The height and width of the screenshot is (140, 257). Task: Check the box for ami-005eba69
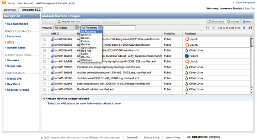[x=45, y=50]
